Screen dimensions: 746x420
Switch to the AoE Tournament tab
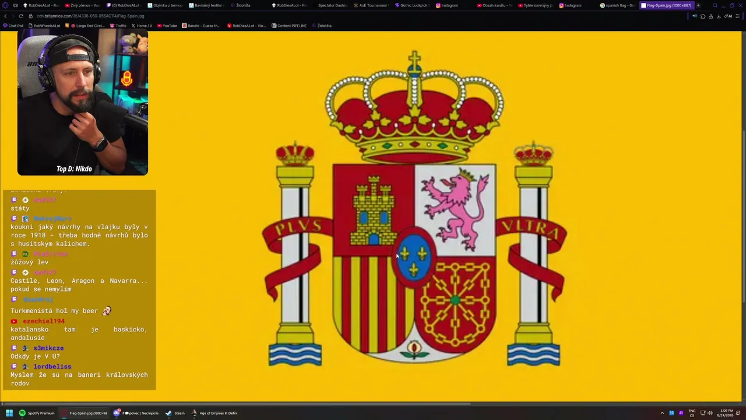point(372,5)
